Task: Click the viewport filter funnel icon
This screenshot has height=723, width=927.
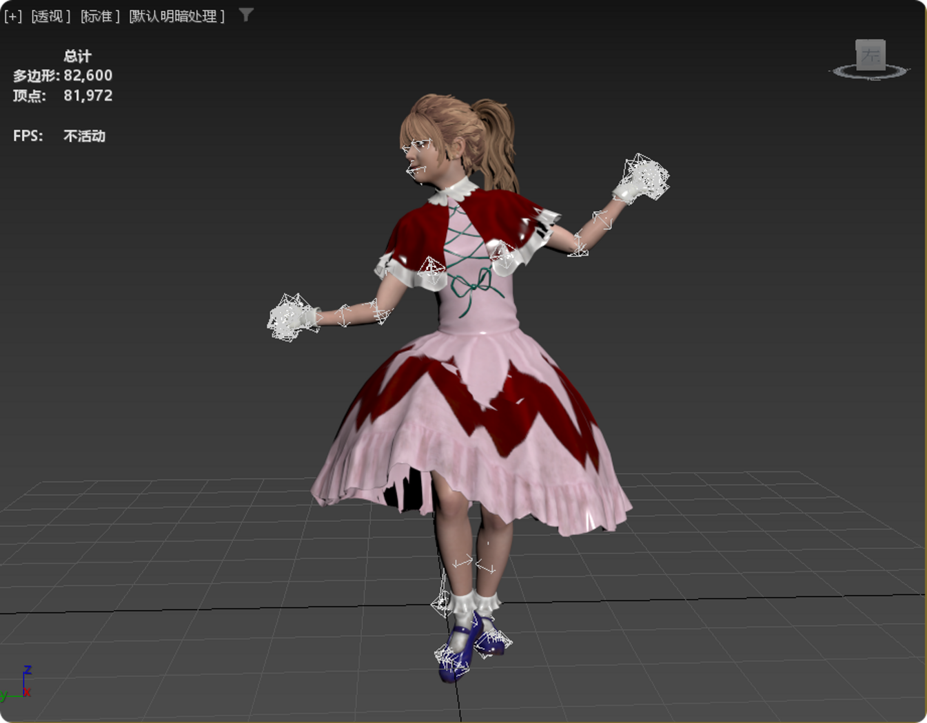Action: (x=246, y=14)
